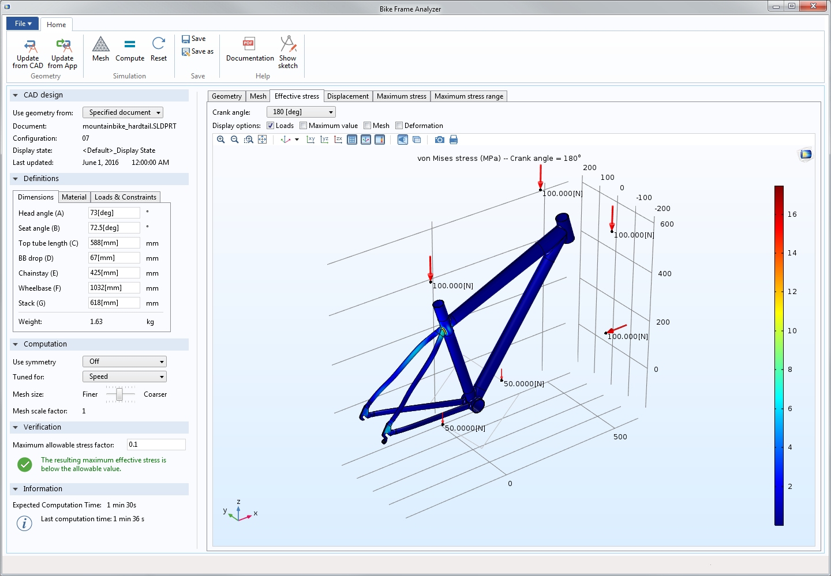Screen dimensions: 831x576
Task: Take a snapshot with the camera icon
Action: coord(439,140)
